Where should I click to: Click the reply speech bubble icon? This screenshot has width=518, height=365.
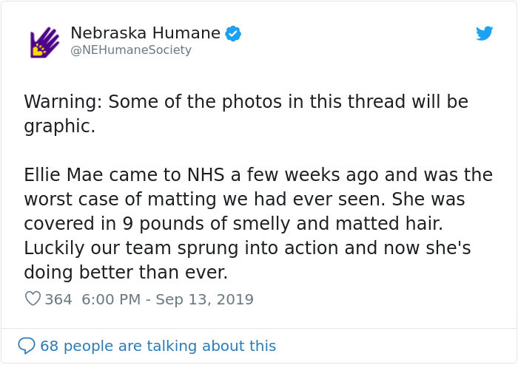[x=27, y=346]
